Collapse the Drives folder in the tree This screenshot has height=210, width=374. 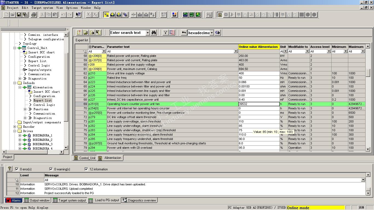point(15,131)
